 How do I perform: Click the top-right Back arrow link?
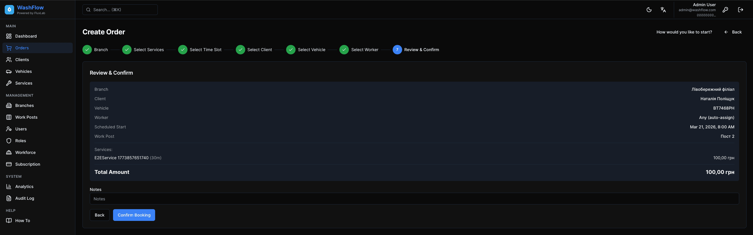[733, 32]
